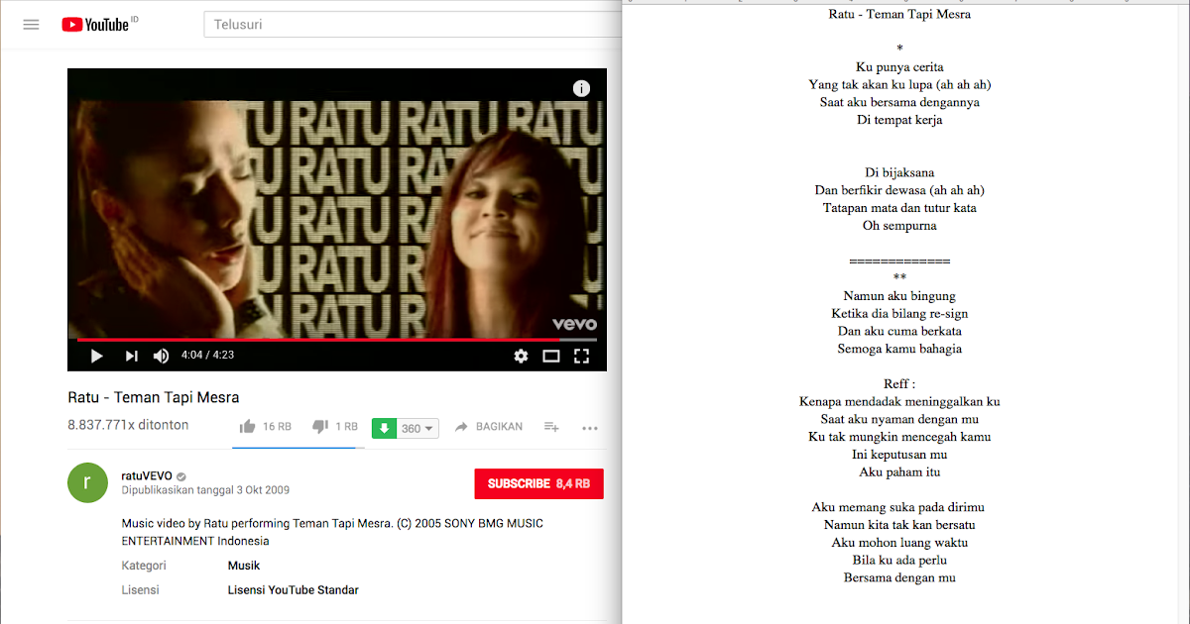The height and width of the screenshot is (624, 1190).
Task: Click the Telusuri search field
Action: point(412,24)
